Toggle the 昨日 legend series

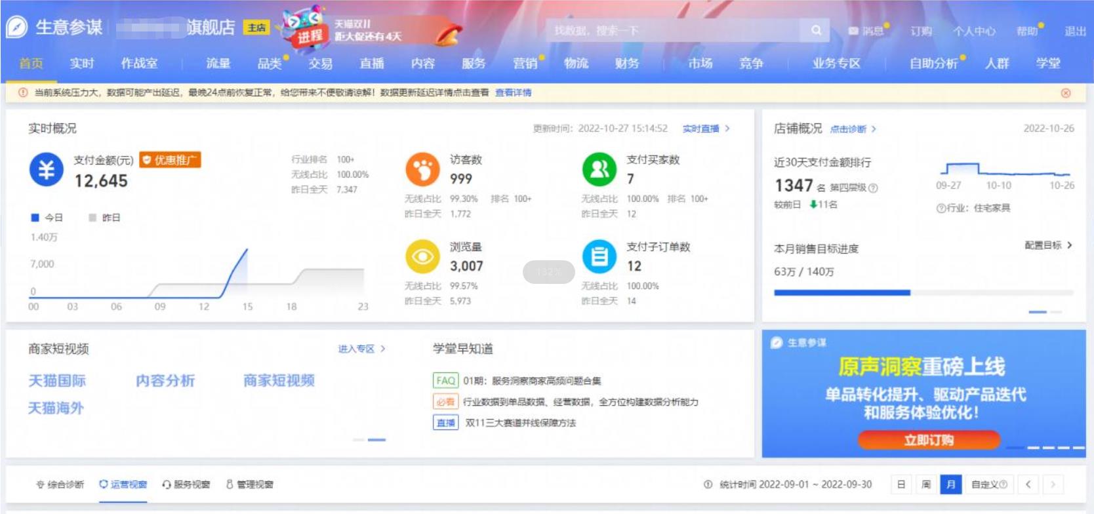[x=104, y=218]
